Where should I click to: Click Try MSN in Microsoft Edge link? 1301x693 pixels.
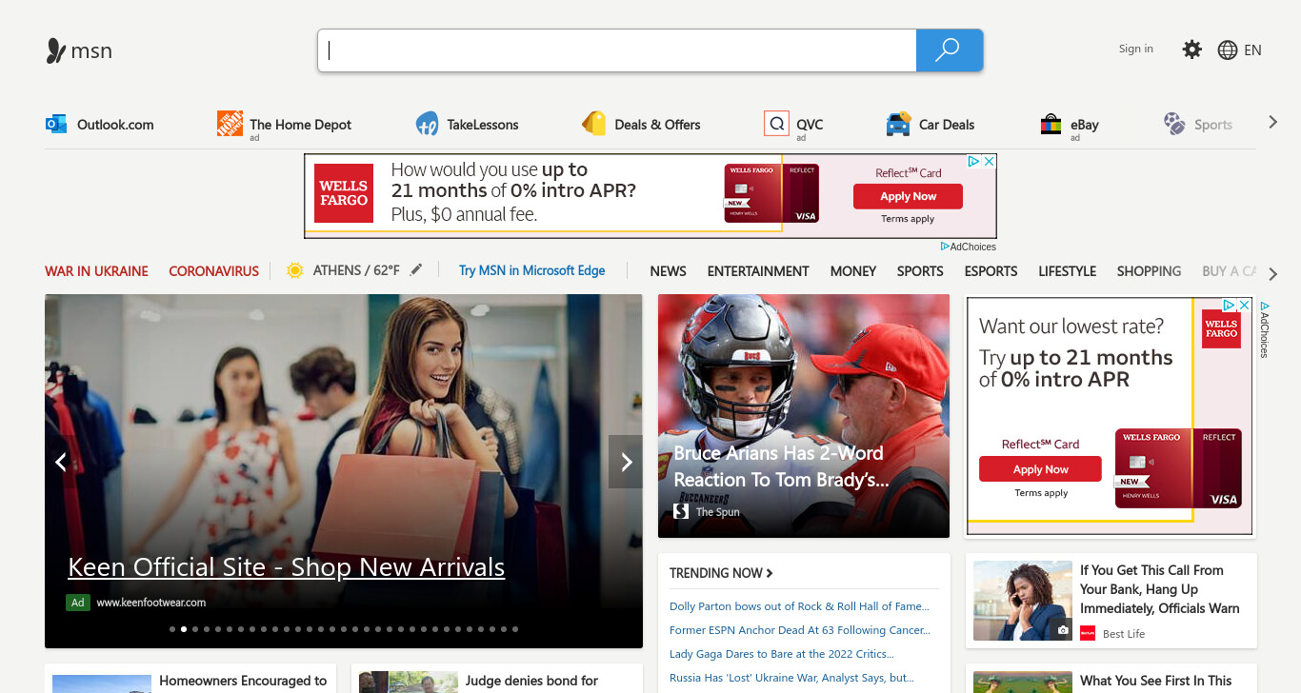(531, 270)
